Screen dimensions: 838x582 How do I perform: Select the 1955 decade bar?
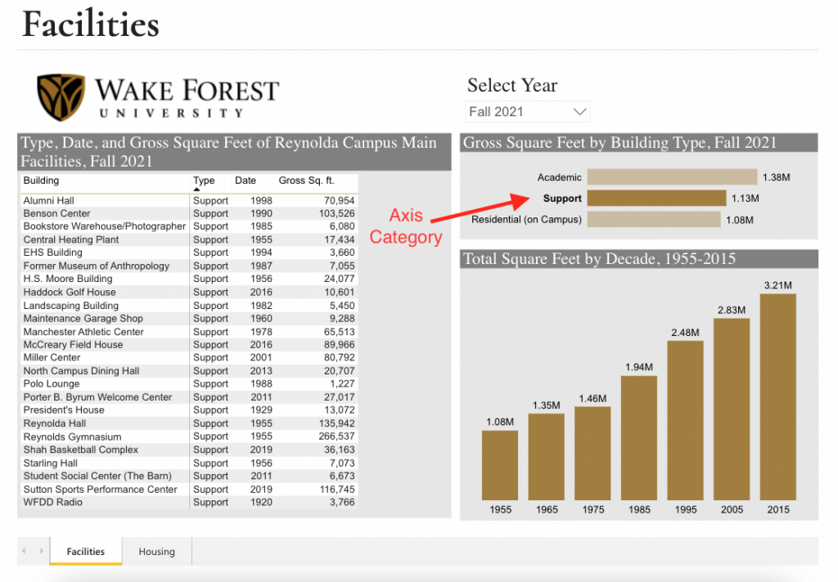500,465
